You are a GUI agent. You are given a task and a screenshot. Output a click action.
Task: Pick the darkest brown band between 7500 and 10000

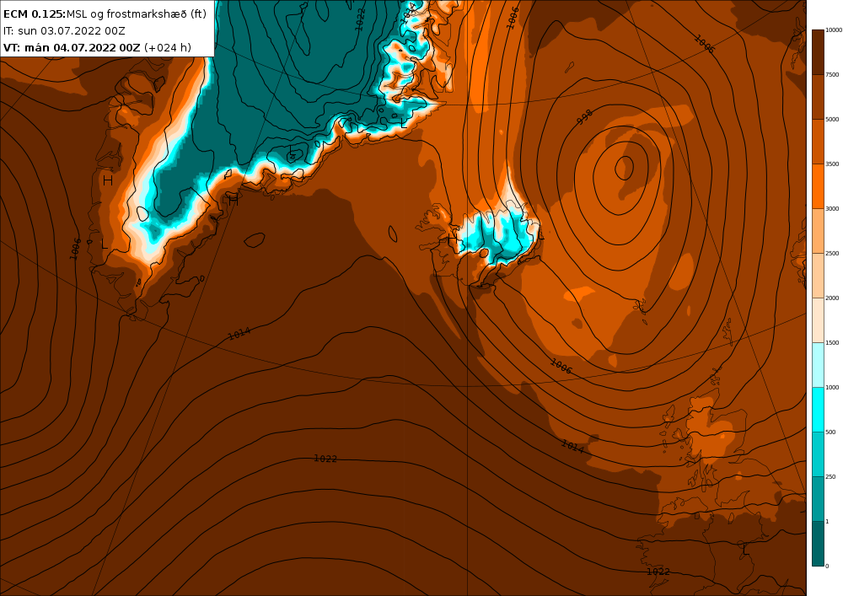point(818,52)
